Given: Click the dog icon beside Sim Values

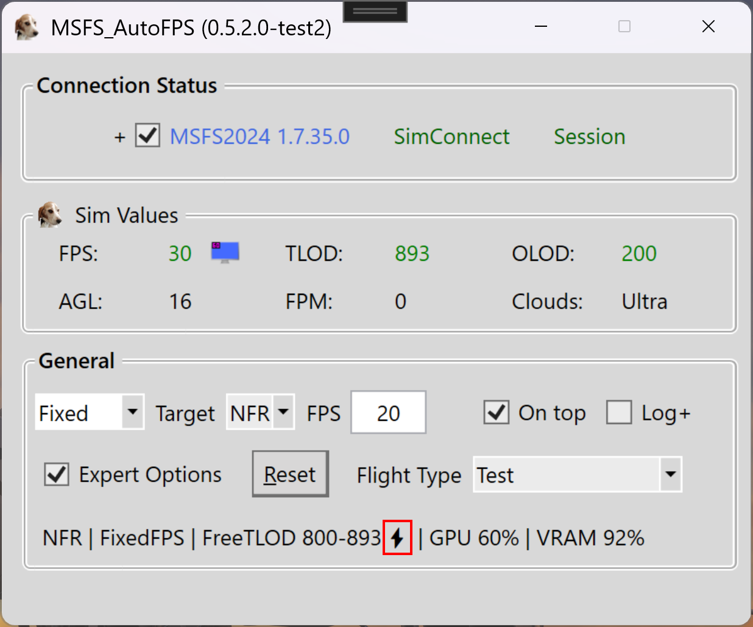Looking at the screenshot, I should pyautogui.click(x=49, y=214).
